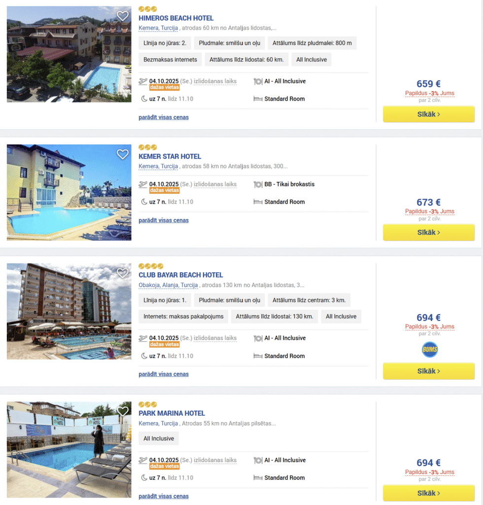Favorite Himeros Beach Hotel with heart icon

click(x=122, y=16)
